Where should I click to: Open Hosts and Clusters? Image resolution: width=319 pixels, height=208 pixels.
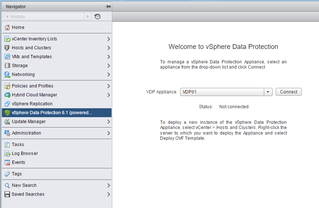(x=31, y=48)
